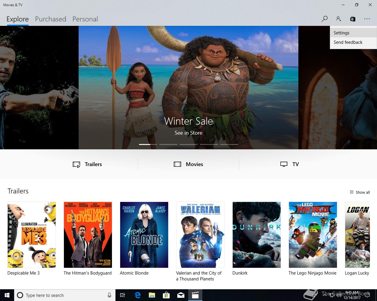Click the Winter Sale banner title

pyautogui.click(x=188, y=121)
